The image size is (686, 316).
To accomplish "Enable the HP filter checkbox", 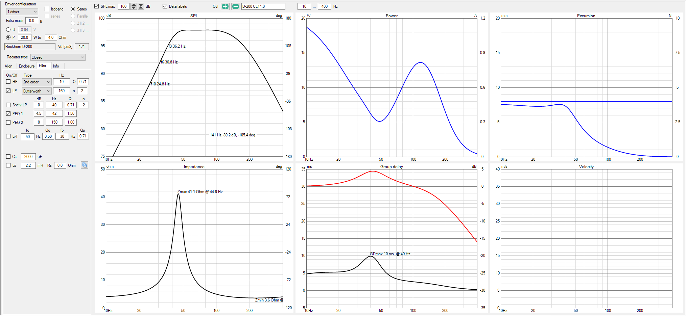I will [x=8, y=82].
